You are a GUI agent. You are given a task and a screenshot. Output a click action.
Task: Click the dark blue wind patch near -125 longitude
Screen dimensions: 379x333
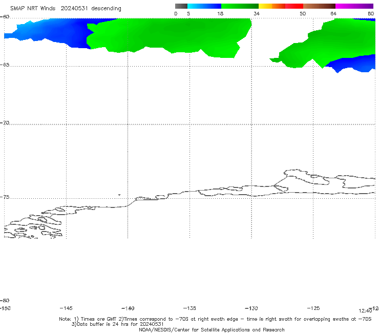point(350,64)
